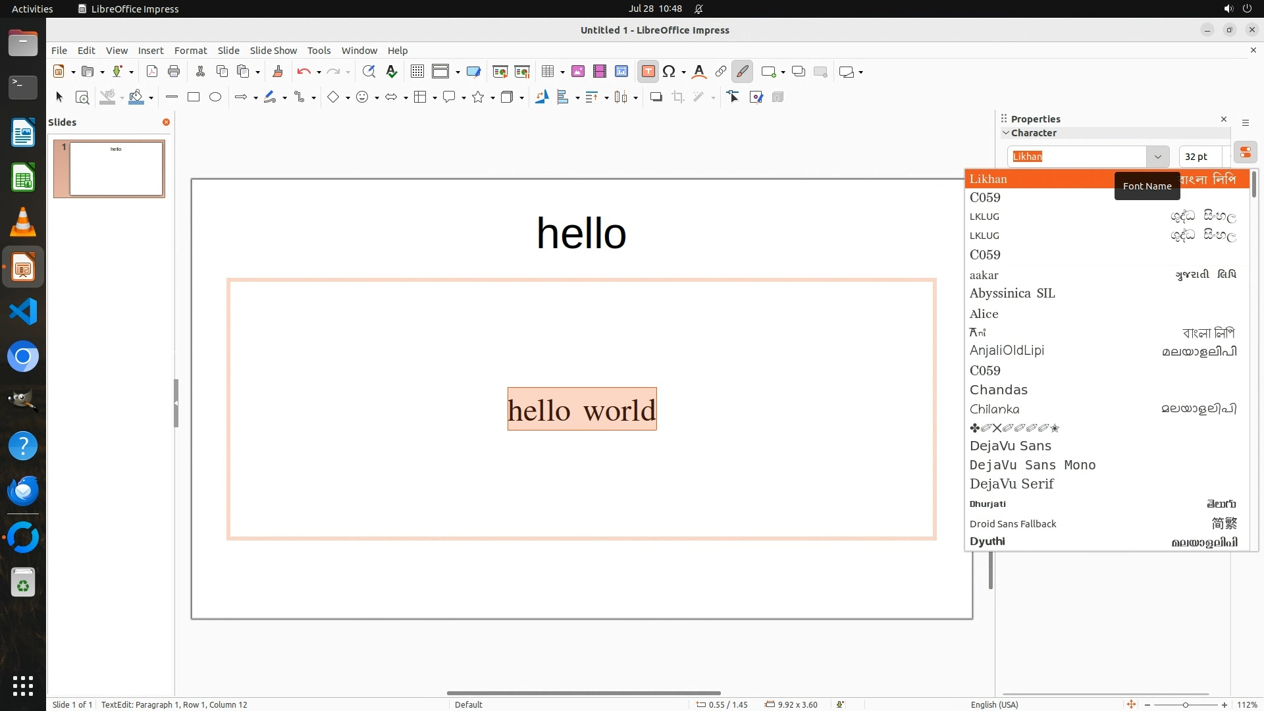The image size is (1264, 711).
Task: Click the Insert Fontwork Text icon
Action: pos(699,72)
